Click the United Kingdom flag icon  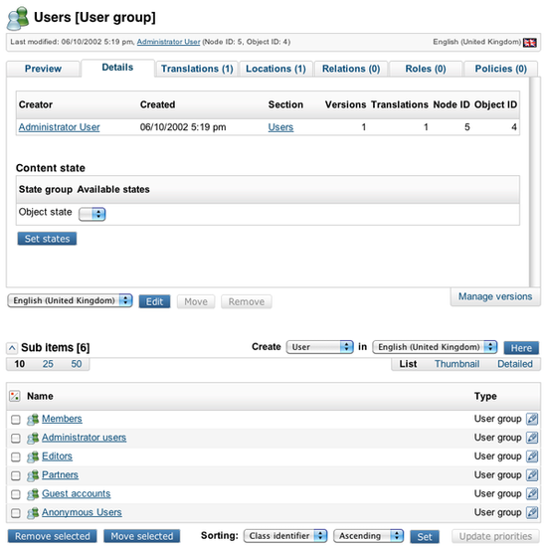[529, 43]
